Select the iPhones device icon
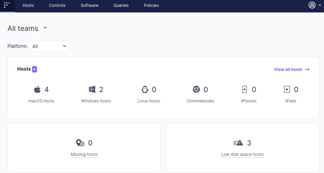324x173 pixels. coord(245,89)
